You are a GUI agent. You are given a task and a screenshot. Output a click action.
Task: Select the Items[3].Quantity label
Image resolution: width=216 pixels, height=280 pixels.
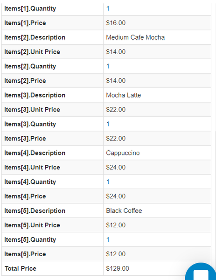(30, 124)
